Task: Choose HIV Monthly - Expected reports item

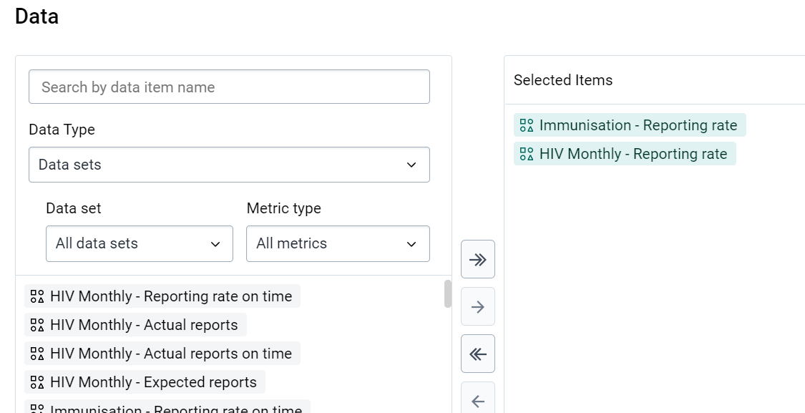Action: point(145,382)
